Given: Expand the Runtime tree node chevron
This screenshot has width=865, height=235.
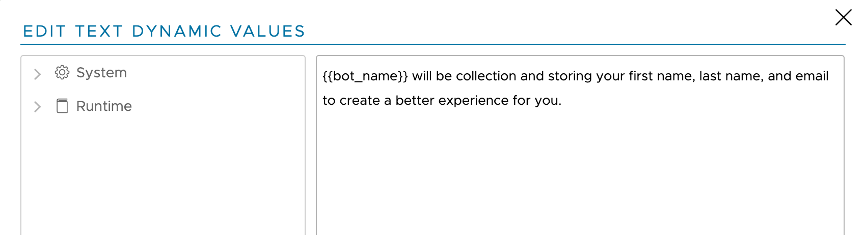Looking at the screenshot, I should 37,107.
